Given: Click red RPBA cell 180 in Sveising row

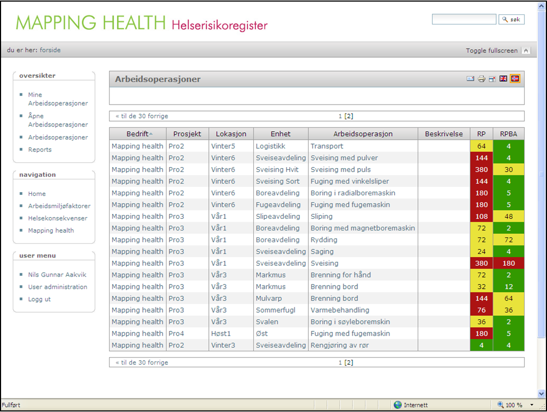Looking at the screenshot, I should point(509,263).
